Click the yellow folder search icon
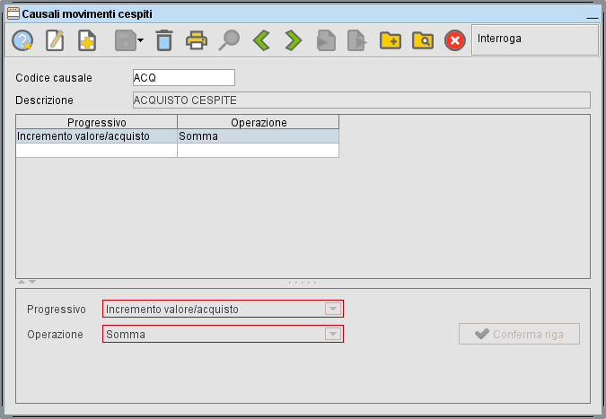 click(x=423, y=40)
